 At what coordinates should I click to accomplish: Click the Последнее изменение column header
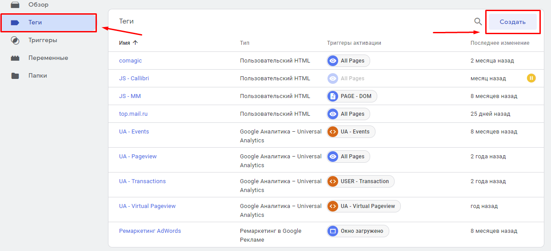coord(500,43)
